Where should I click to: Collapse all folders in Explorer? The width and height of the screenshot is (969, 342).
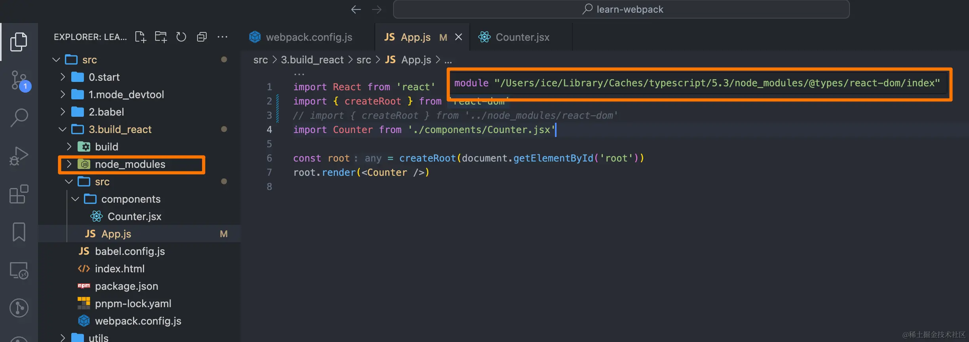pyautogui.click(x=202, y=37)
